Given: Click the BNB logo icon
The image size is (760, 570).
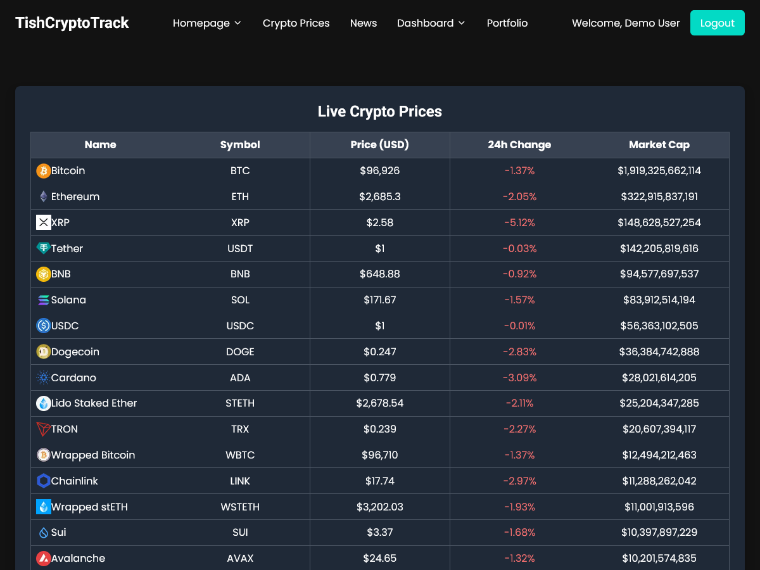Looking at the screenshot, I should (x=44, y=274).
